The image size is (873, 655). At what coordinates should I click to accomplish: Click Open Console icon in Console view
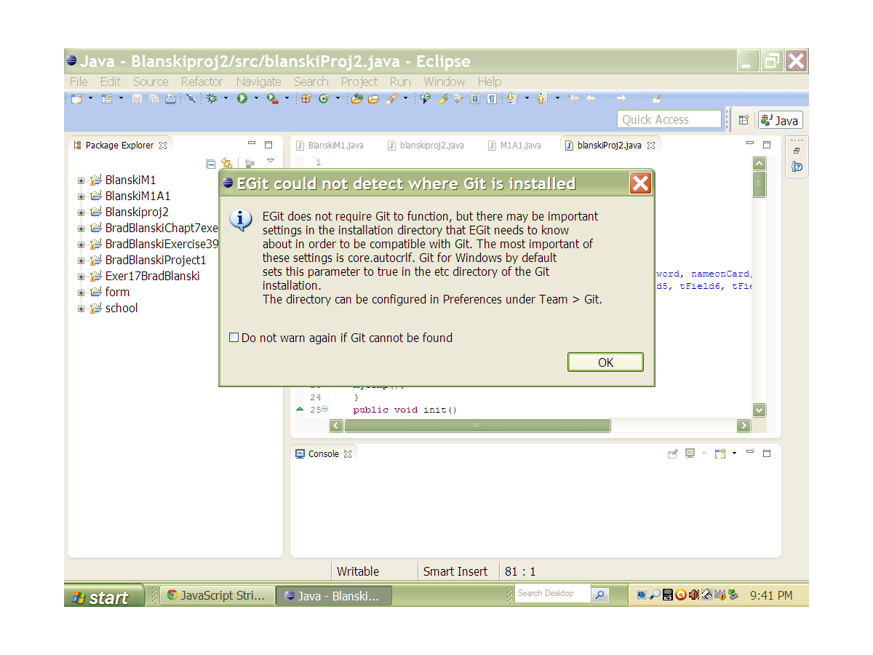(720, 453)
